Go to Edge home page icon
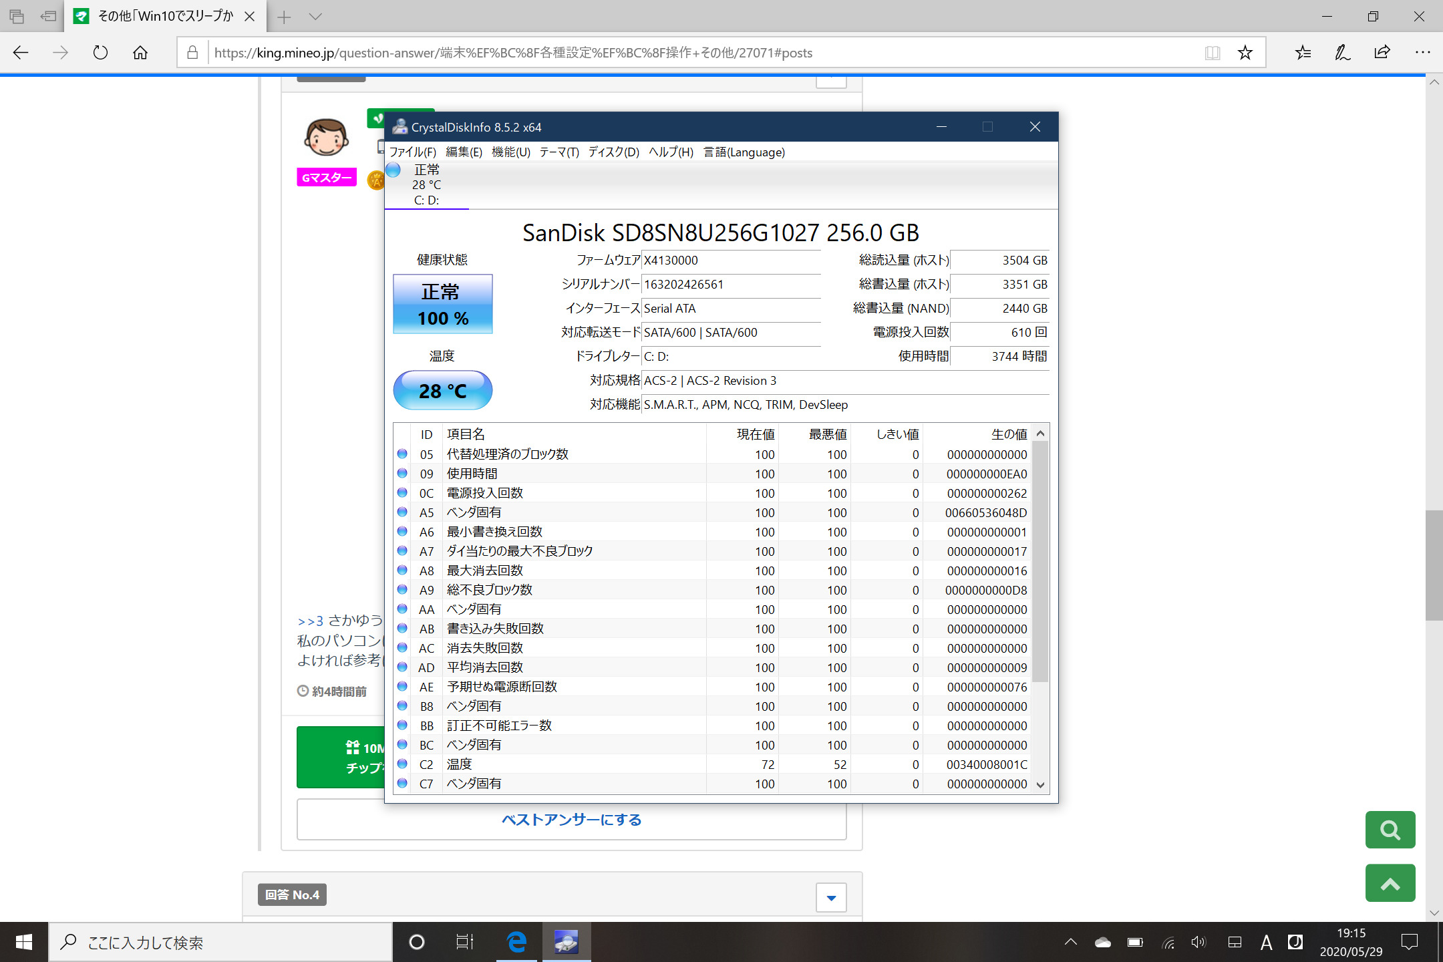Image resolution: width=1443 pixels, height=962 pixels. point(140,53)
